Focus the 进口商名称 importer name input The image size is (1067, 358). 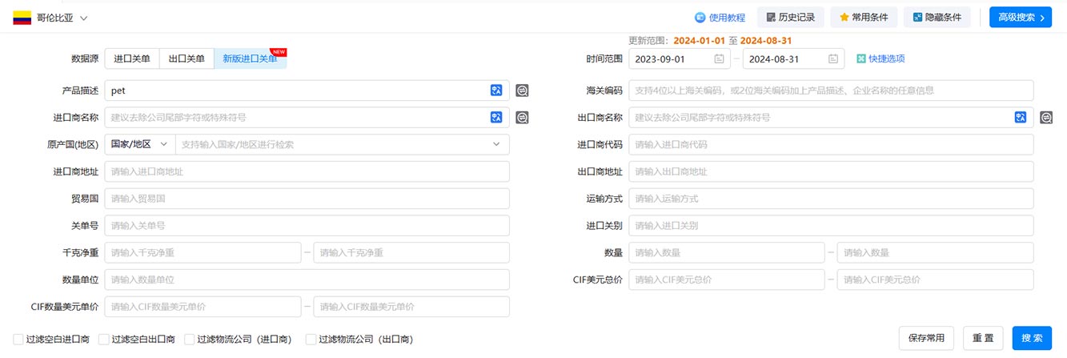pos(307,117)
